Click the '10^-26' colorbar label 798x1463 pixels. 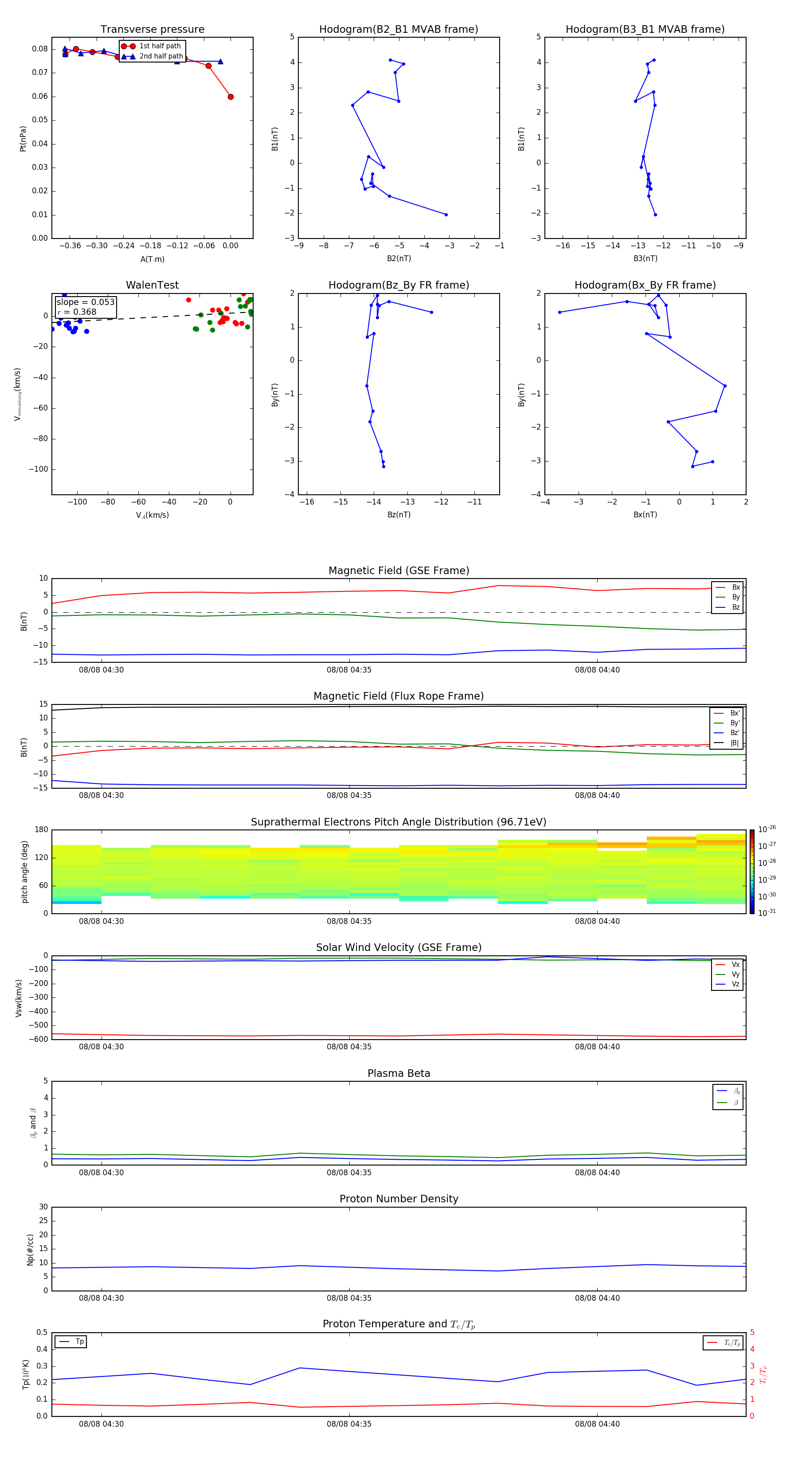(x=767, y=829)
